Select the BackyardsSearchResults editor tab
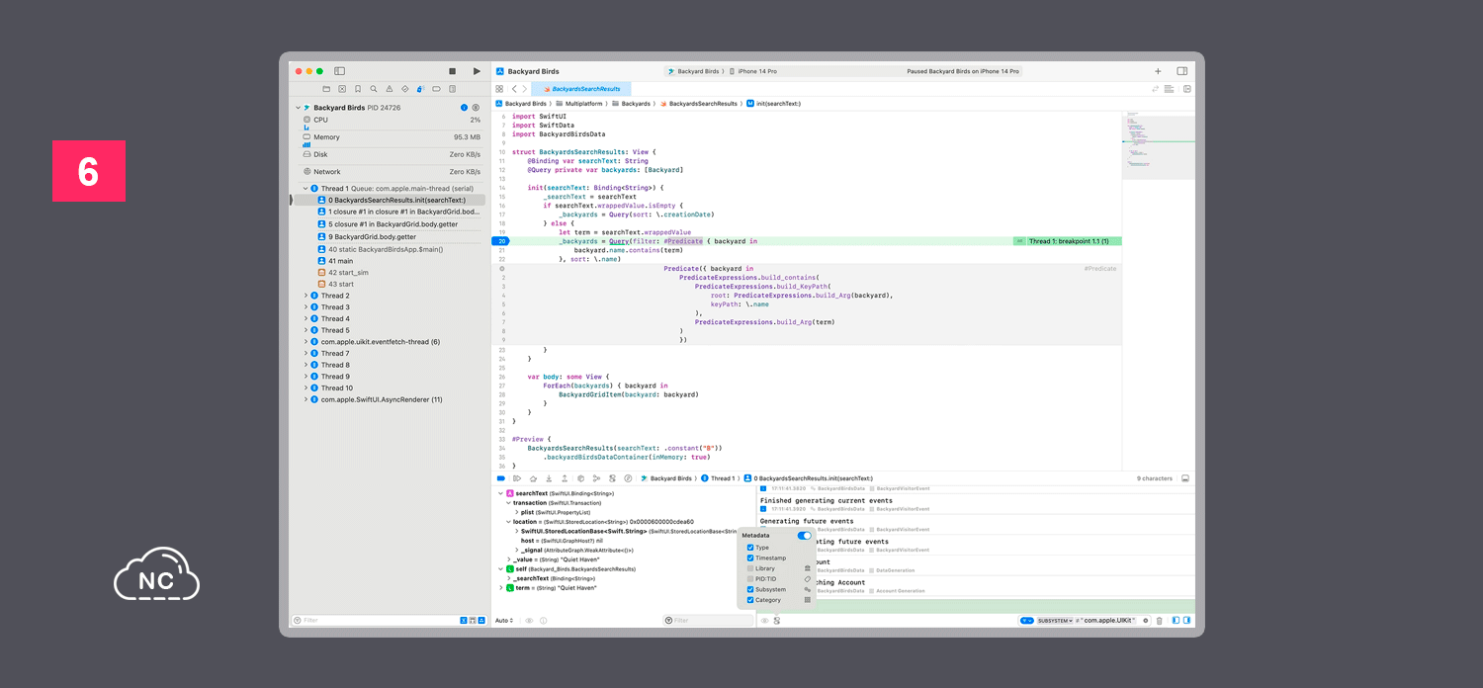 [580, 89]
